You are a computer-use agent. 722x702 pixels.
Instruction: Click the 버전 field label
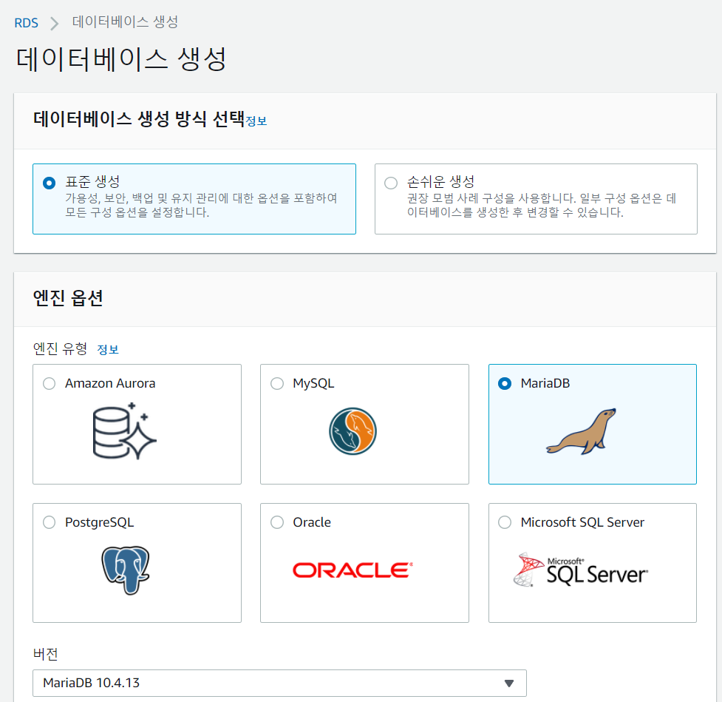pos(45,654)
